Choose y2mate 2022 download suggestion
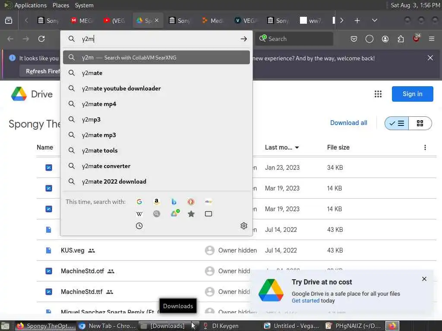The width and height of the screenshot is (442, 331). coord(156,181)
